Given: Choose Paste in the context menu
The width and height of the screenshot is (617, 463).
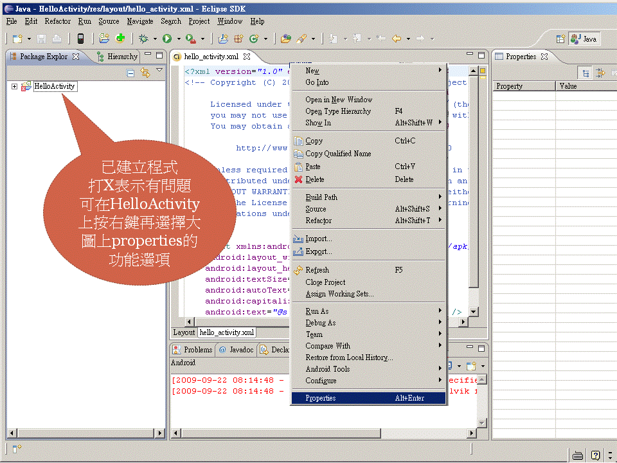Looking at the screenshot, I should (369, 167).
